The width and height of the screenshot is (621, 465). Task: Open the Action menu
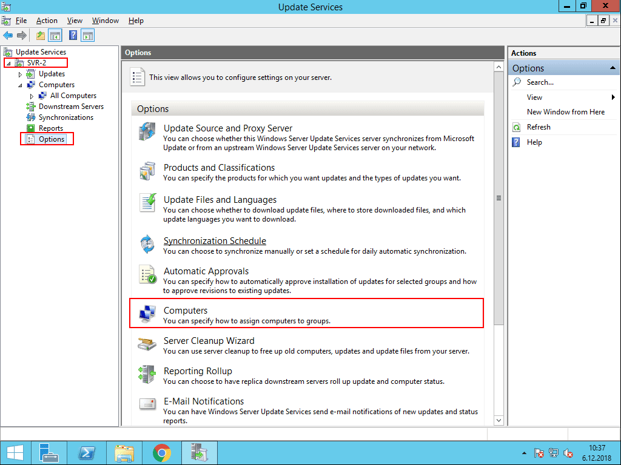47,20
